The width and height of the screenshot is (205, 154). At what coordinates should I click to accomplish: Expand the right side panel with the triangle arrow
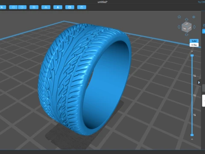199,83
